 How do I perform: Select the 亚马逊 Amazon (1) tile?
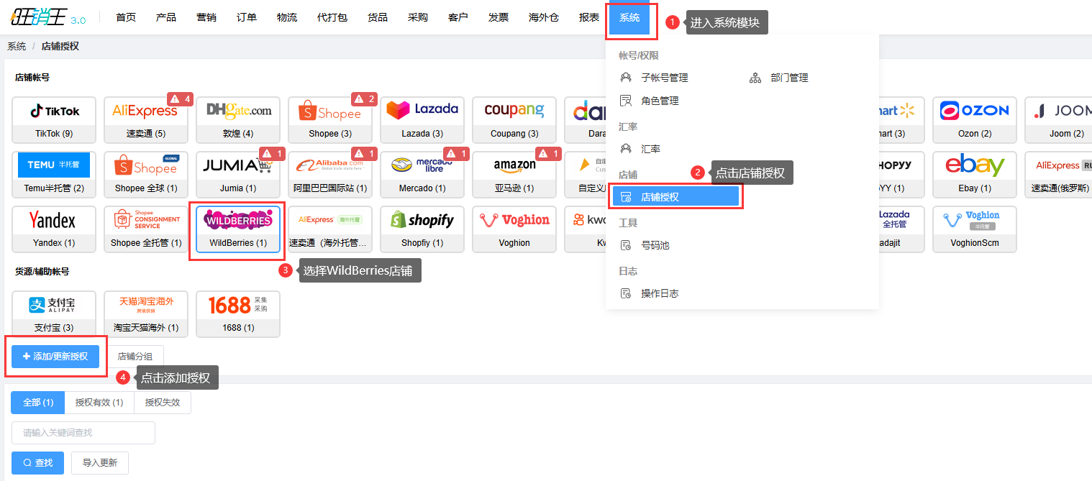click(x=514, y=174)
